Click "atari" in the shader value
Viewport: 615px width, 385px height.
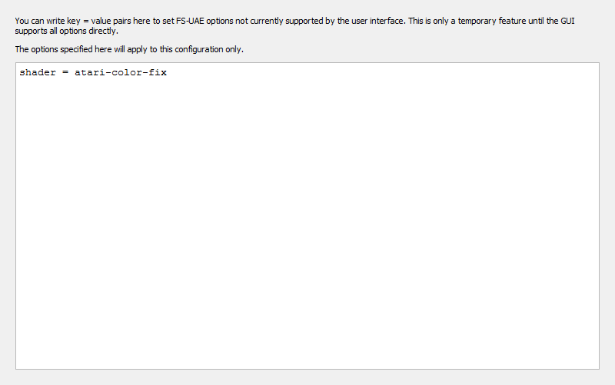click(88, 72)
